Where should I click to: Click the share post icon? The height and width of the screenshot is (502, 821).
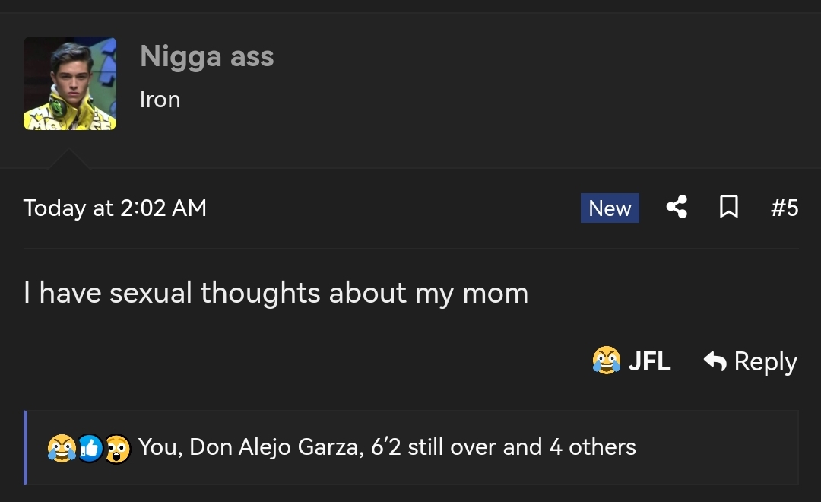[x=677, y=207]
